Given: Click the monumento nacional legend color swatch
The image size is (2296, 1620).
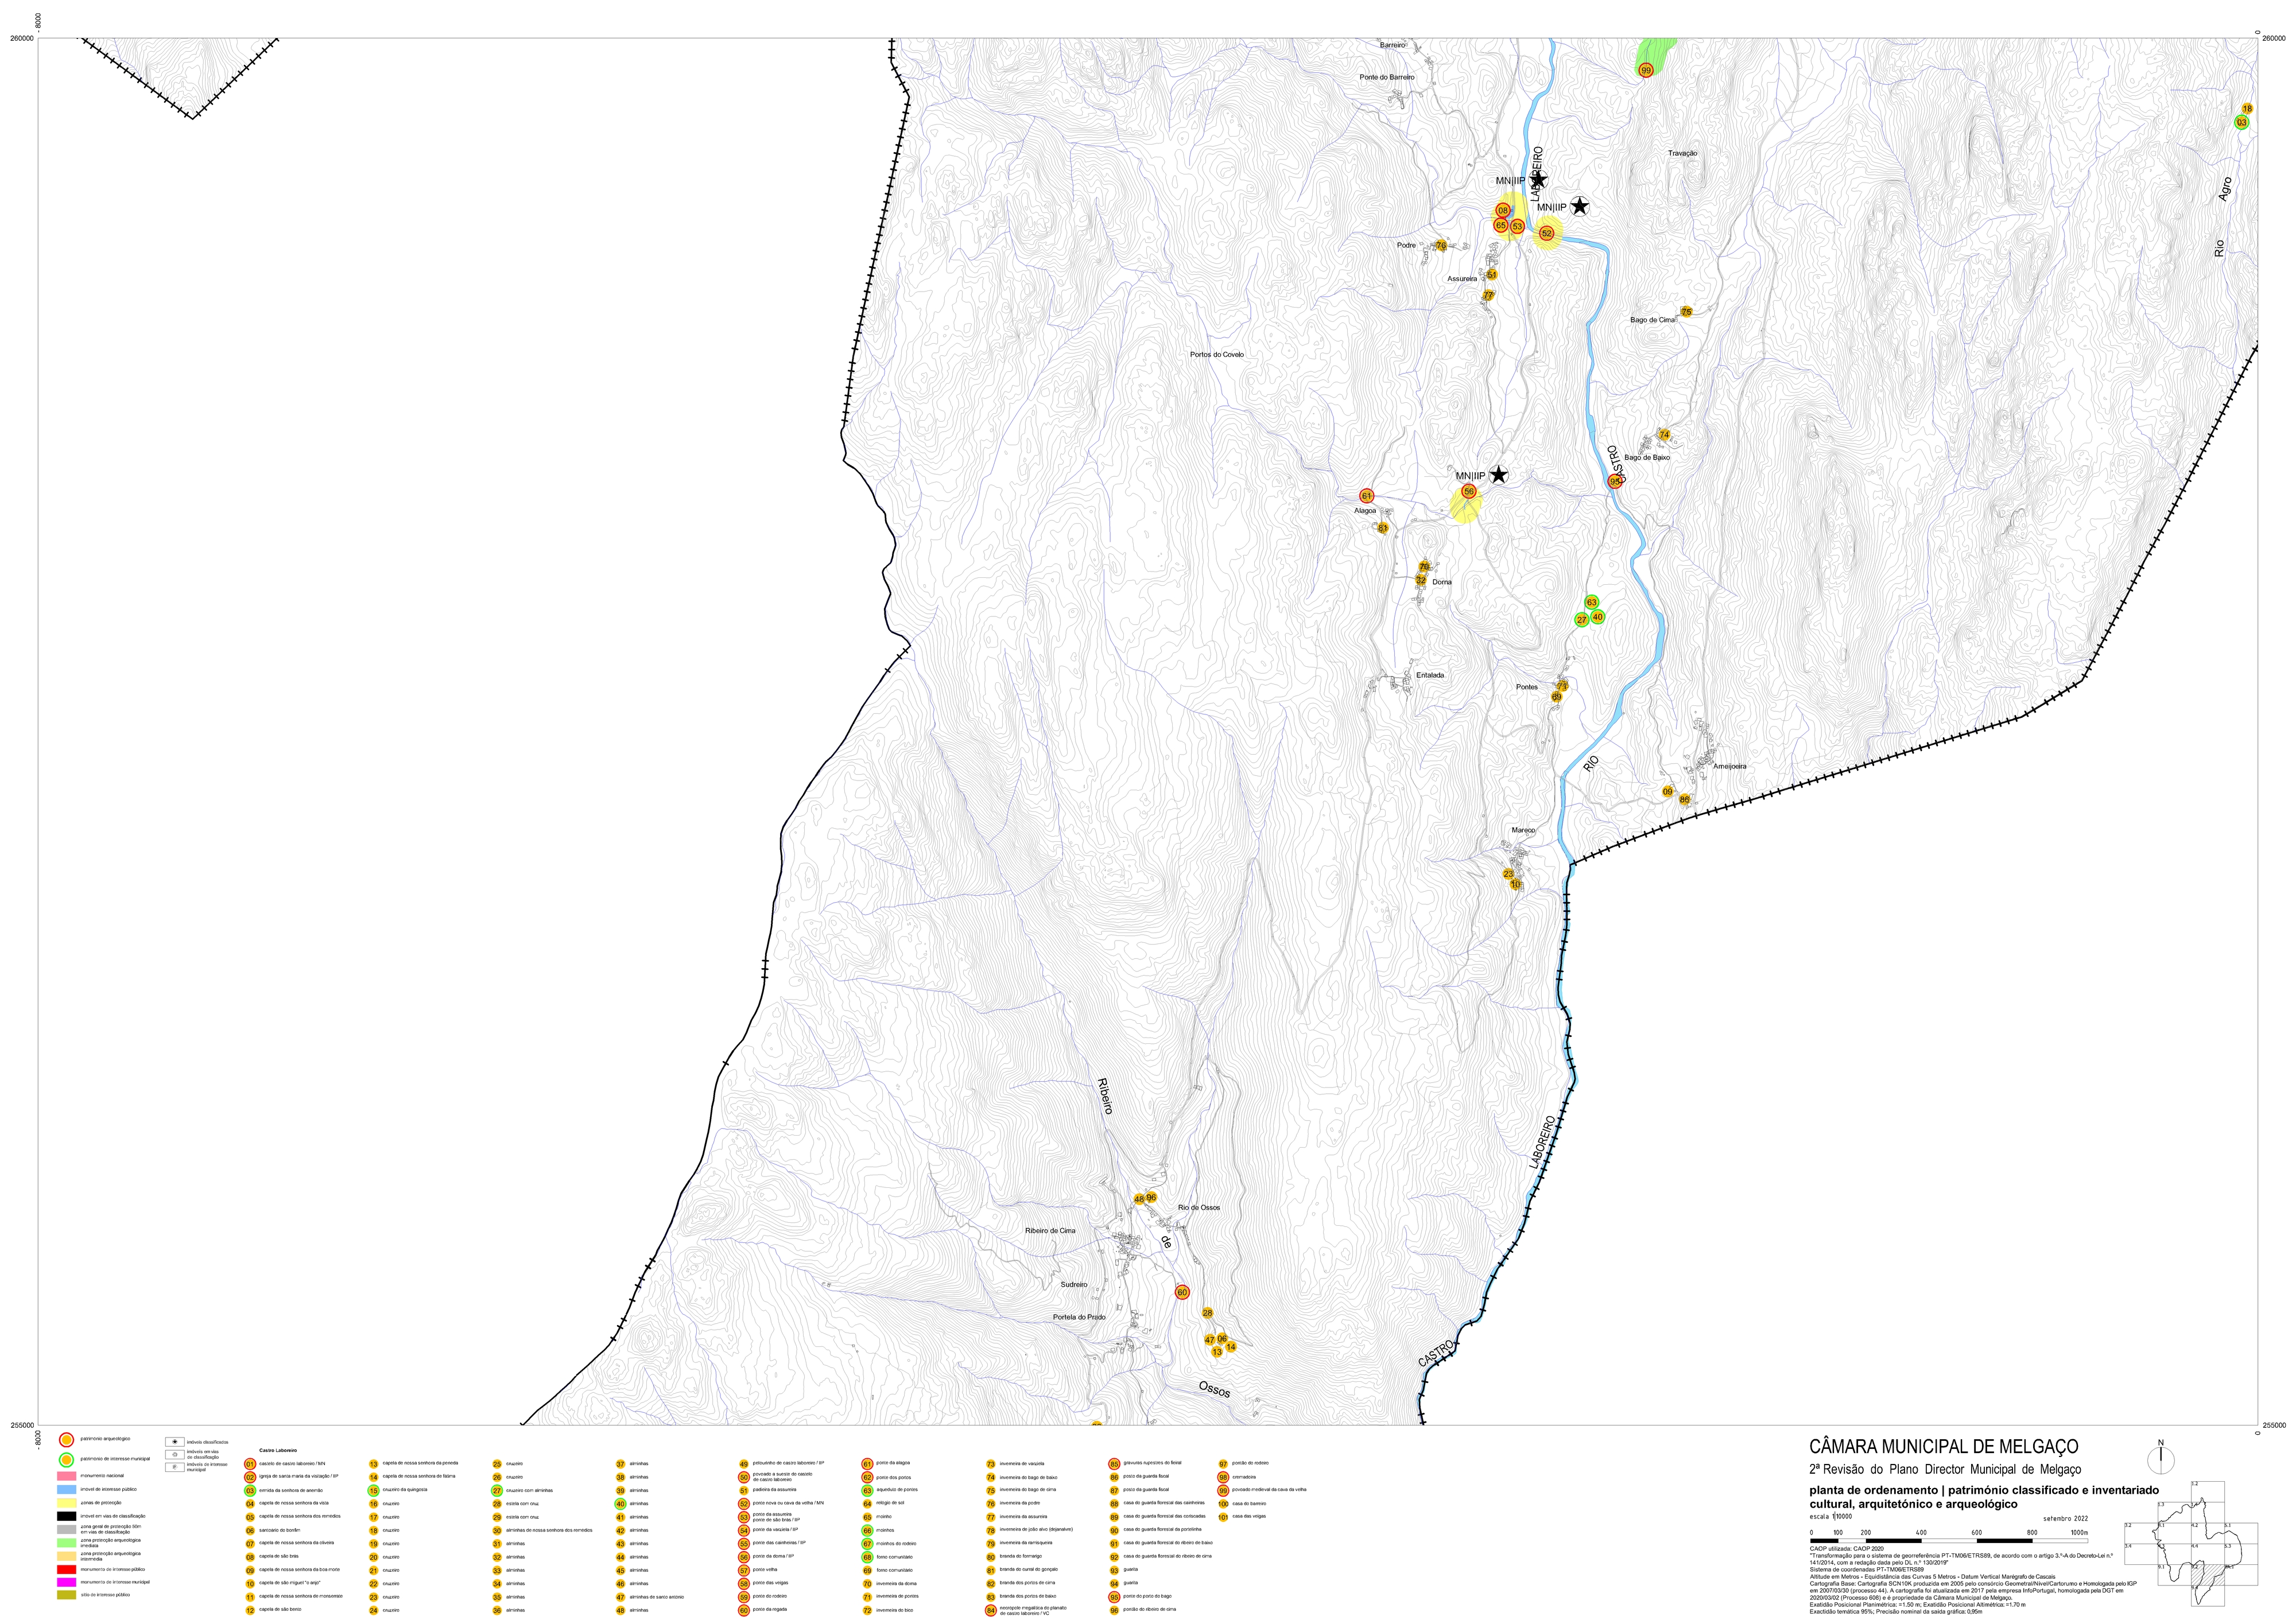Looking at the screenshot, I should [66, 1476].
